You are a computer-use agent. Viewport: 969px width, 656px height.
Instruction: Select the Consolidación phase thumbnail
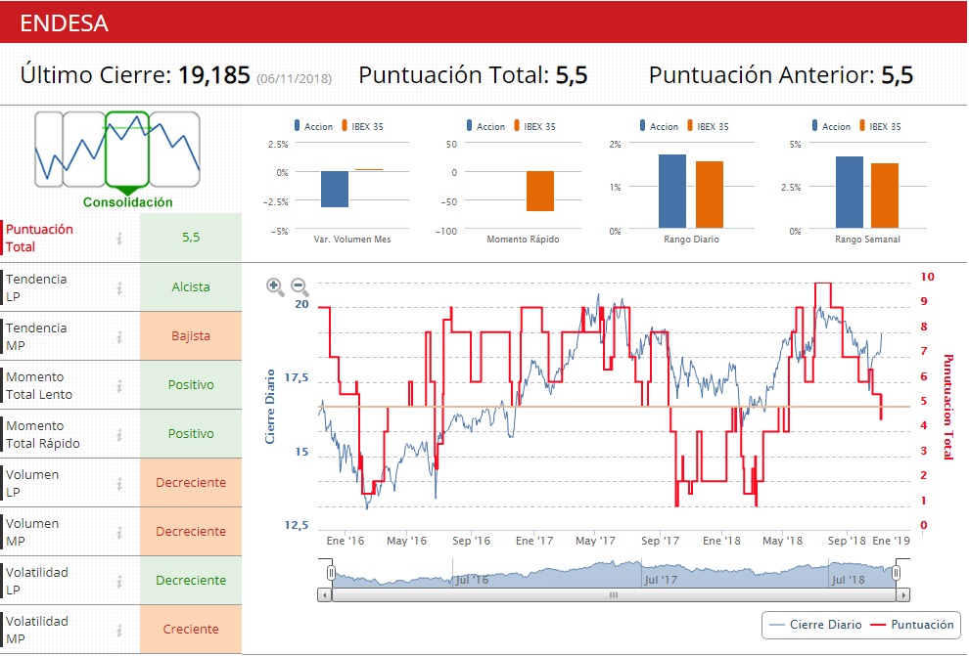127,150
